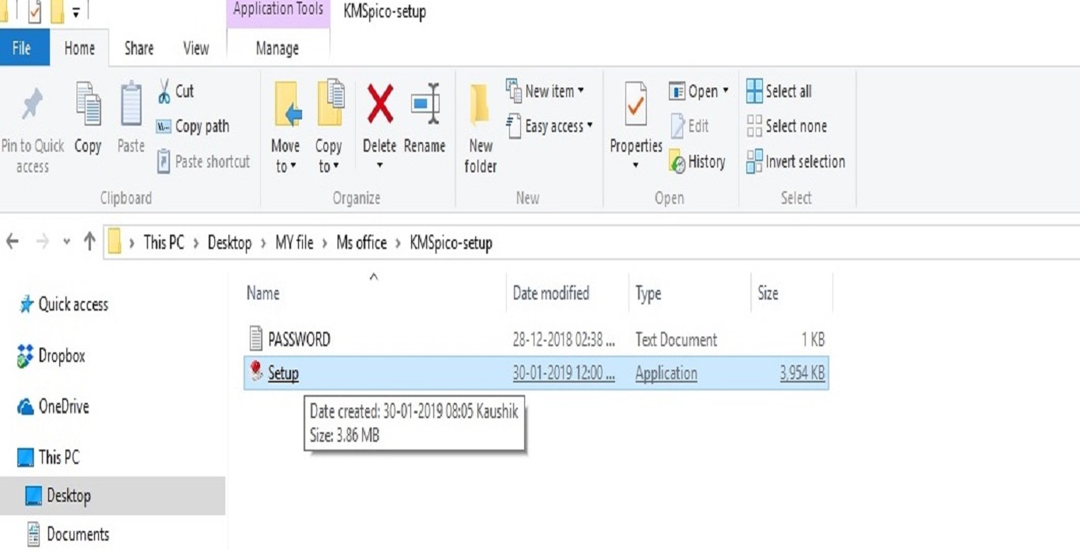Click the Setup application icon
The image size is (1080, 550).
[x=255, y=371]
